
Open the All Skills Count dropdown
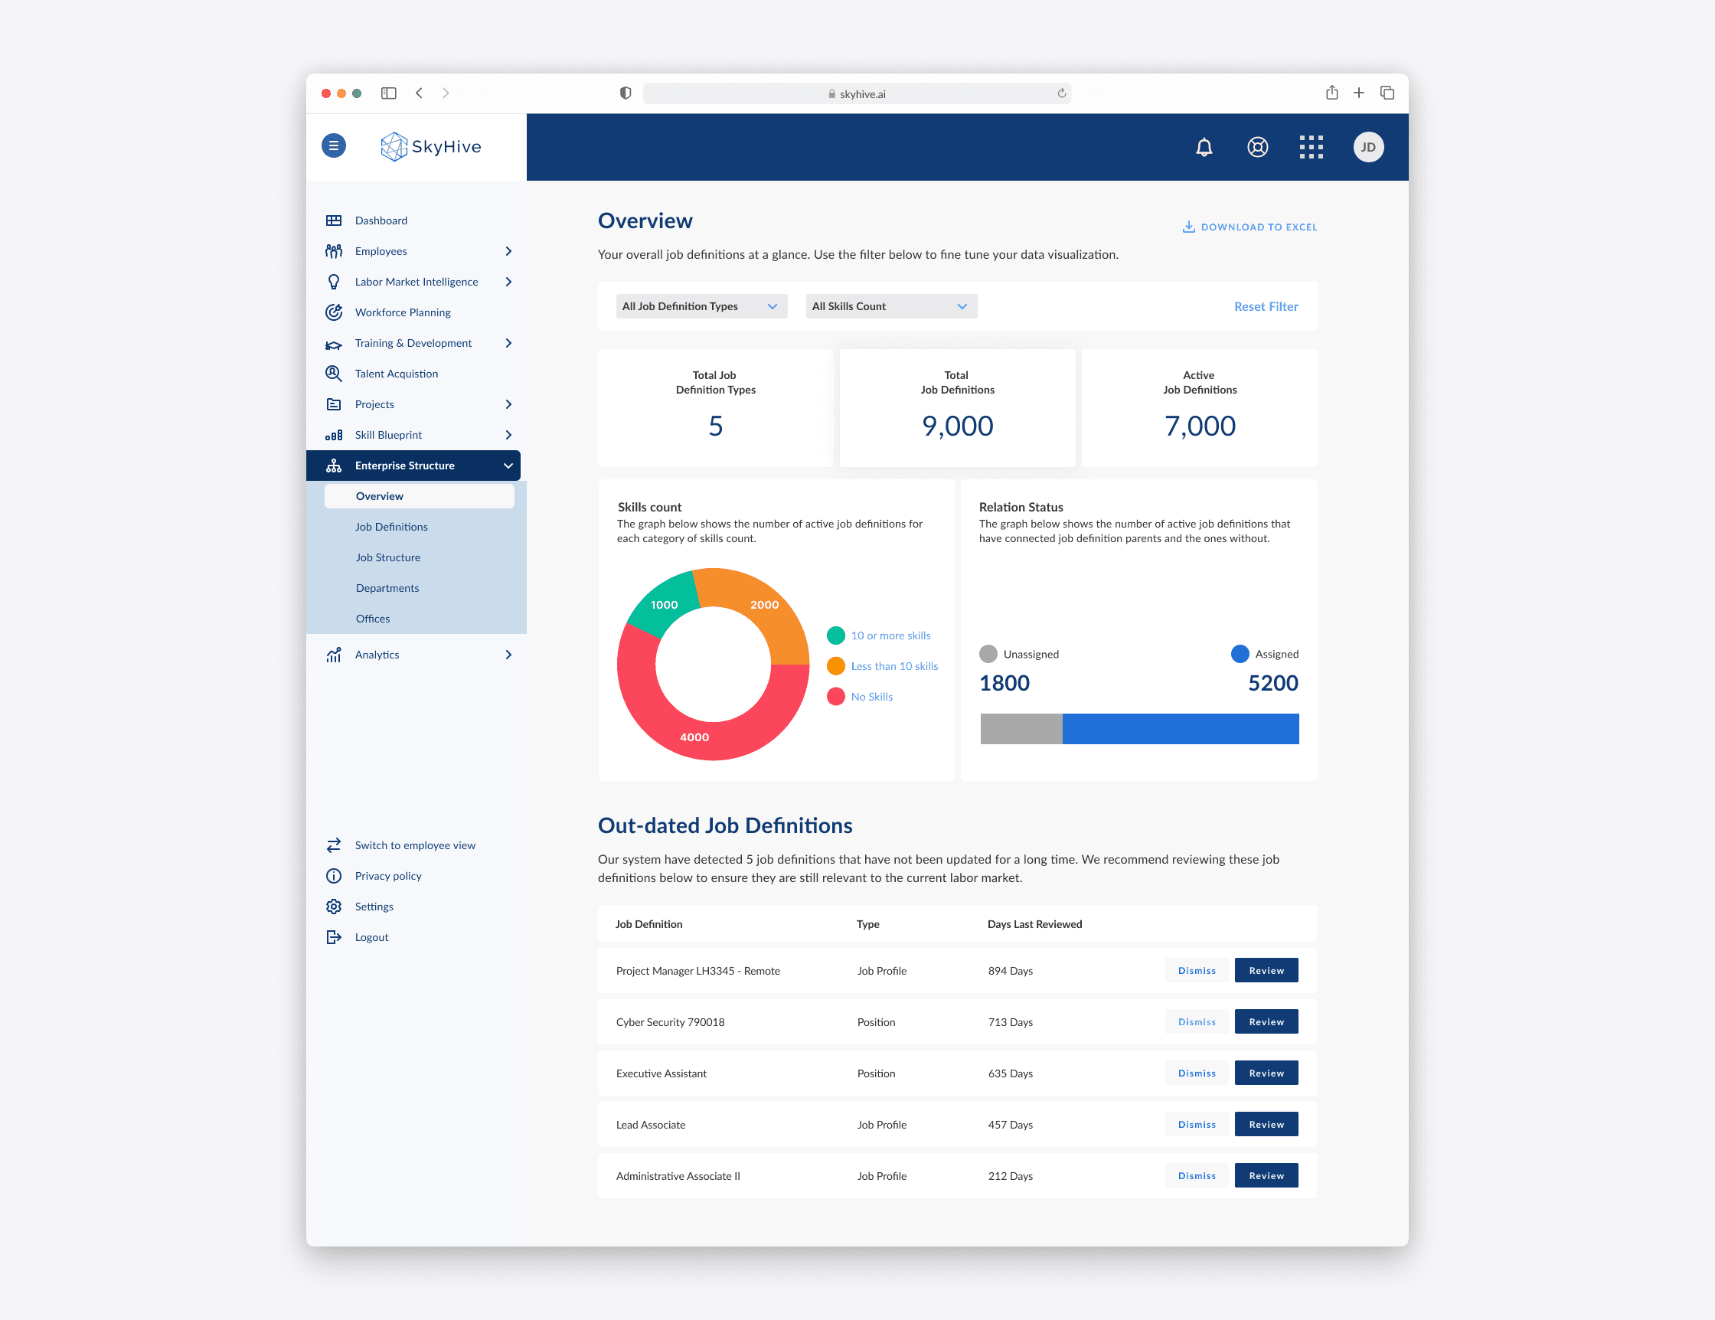tap(890, 306)
